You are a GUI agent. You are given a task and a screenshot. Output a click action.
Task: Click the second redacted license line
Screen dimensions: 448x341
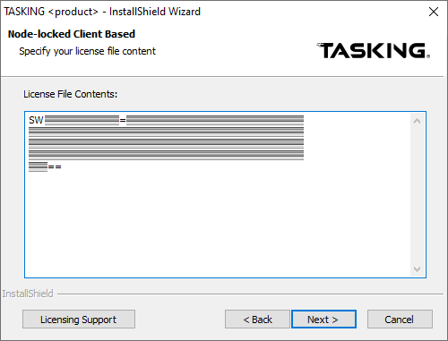[x=166, y=132]
